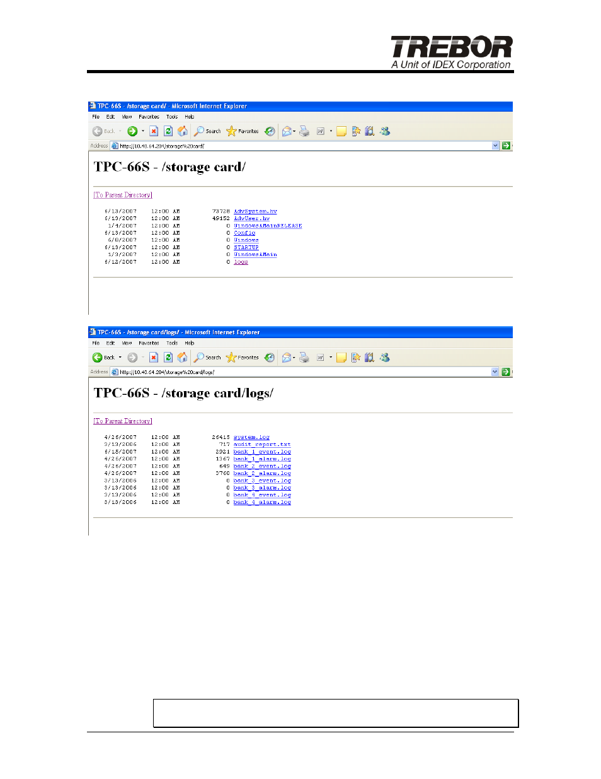This screenshot has width=601, height=779.
Task: Open Favorites star in the storage card window toolbar
Action: [x=243, y=131]
